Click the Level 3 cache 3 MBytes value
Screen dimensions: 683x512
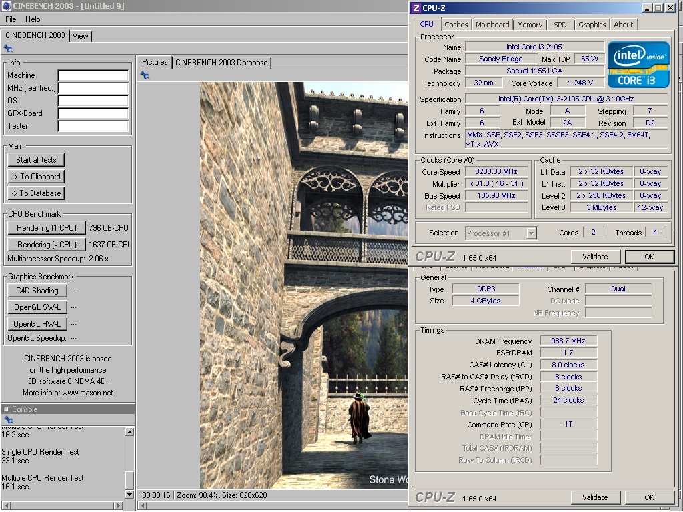(x=601, y=207)
